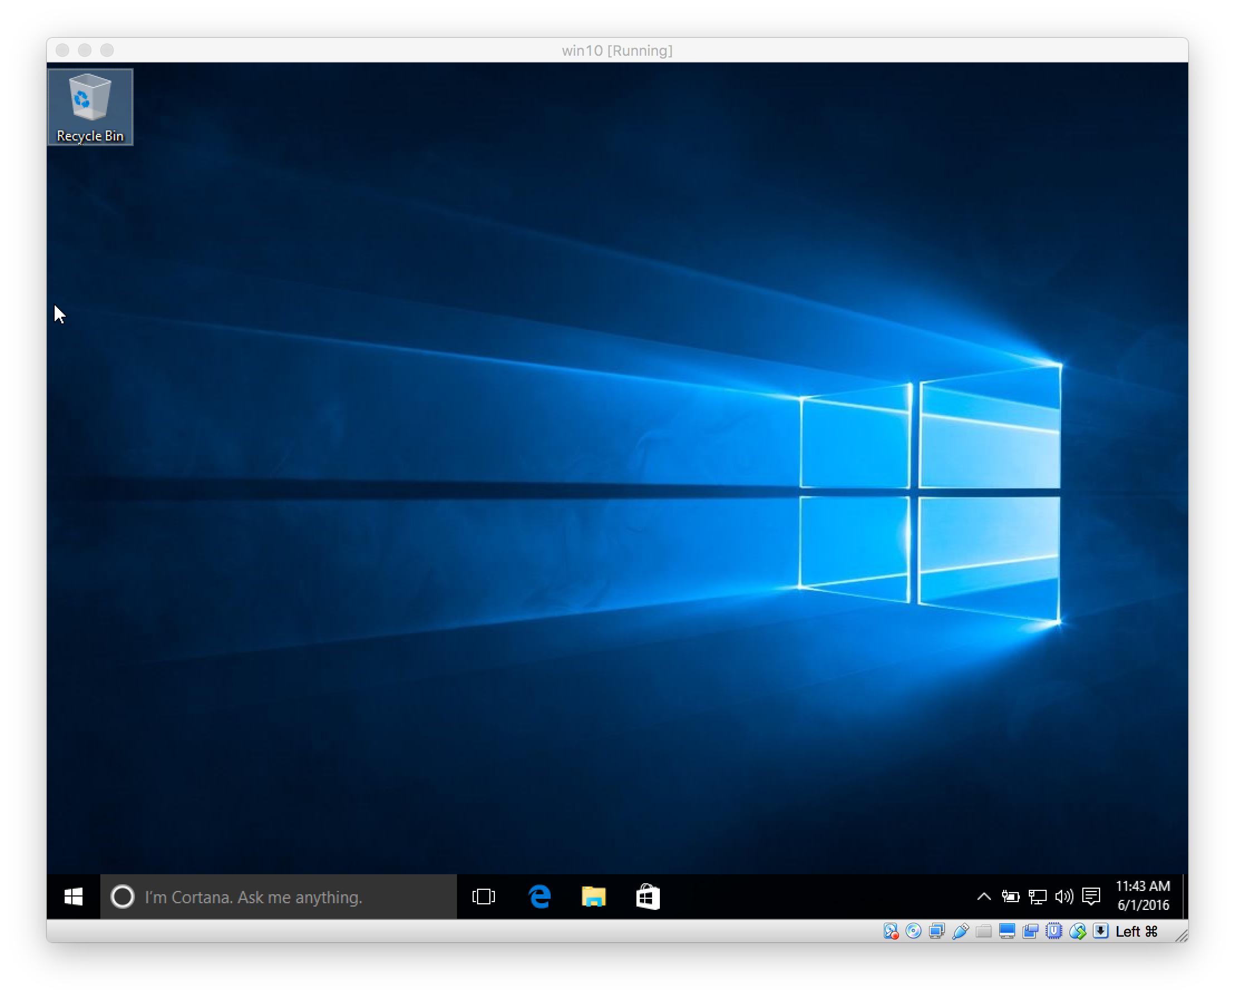Open Task View from the taskbar
This screenshot has height=998, width=1235.
point(483,896)
